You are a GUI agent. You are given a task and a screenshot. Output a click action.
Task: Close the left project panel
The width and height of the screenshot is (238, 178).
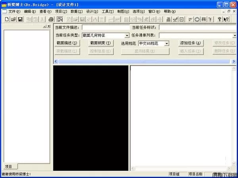click(x=49, y=27)
